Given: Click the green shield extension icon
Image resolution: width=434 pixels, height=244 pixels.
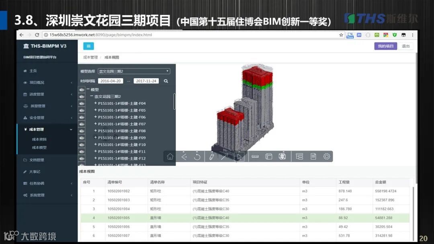Looking at the screenshot, I should coord(395,35).
